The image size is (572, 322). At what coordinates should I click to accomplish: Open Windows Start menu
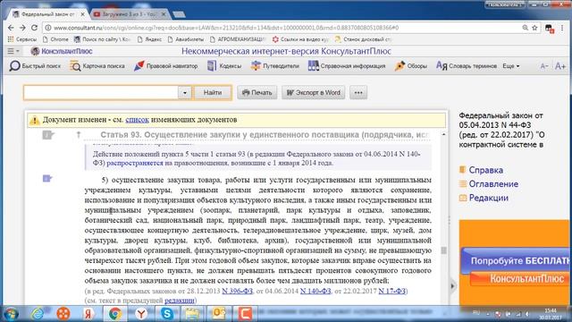pos(11,314)
